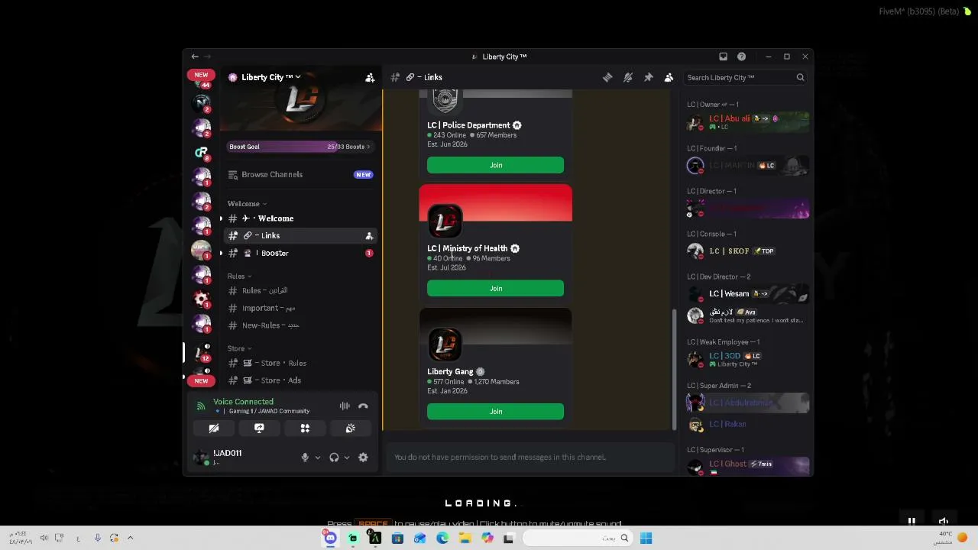Collapse the Store channel category
978x550 pixels.
coord(239,348)
